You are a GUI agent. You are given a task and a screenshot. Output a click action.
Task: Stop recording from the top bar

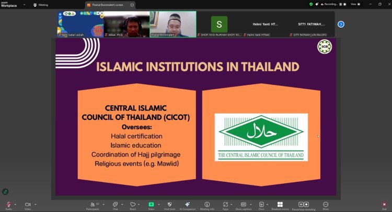(x=345, y=4)
